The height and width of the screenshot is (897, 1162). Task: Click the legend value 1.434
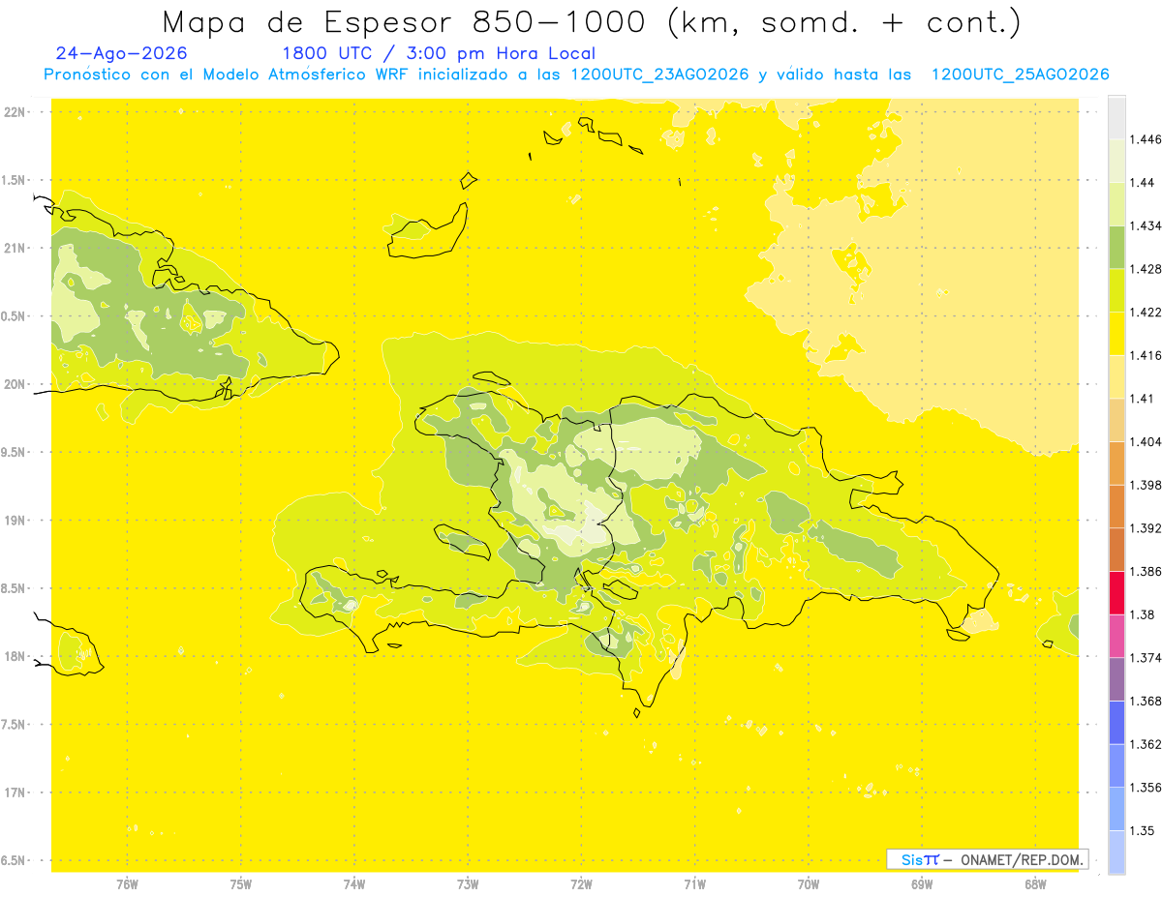coord(1147,225)
